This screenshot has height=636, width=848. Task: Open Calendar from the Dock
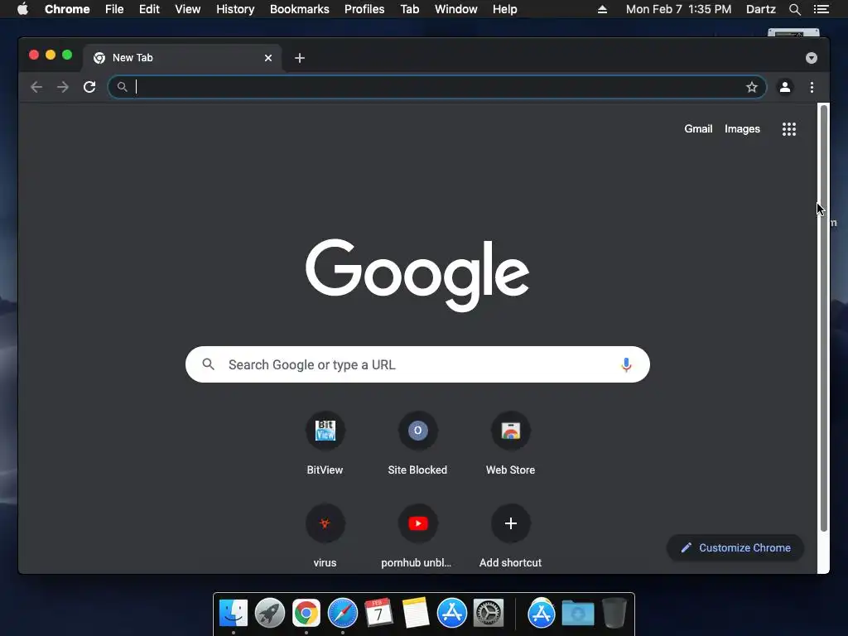[378, 614]
